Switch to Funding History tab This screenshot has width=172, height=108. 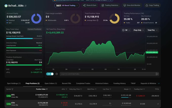click(x=120, y=84)
